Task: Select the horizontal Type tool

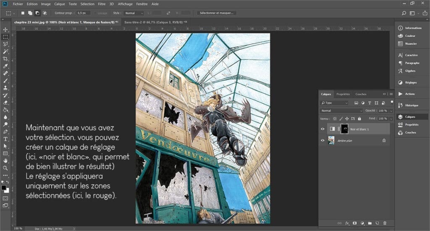Action: (5, 139)
